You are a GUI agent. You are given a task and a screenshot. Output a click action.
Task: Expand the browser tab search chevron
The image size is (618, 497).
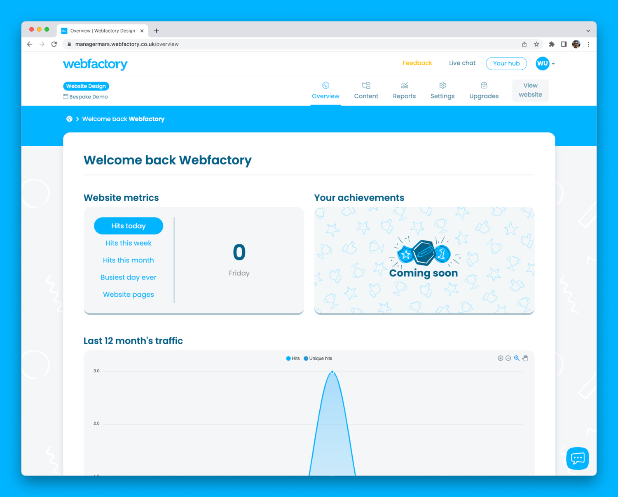click(x=588, y=31)
